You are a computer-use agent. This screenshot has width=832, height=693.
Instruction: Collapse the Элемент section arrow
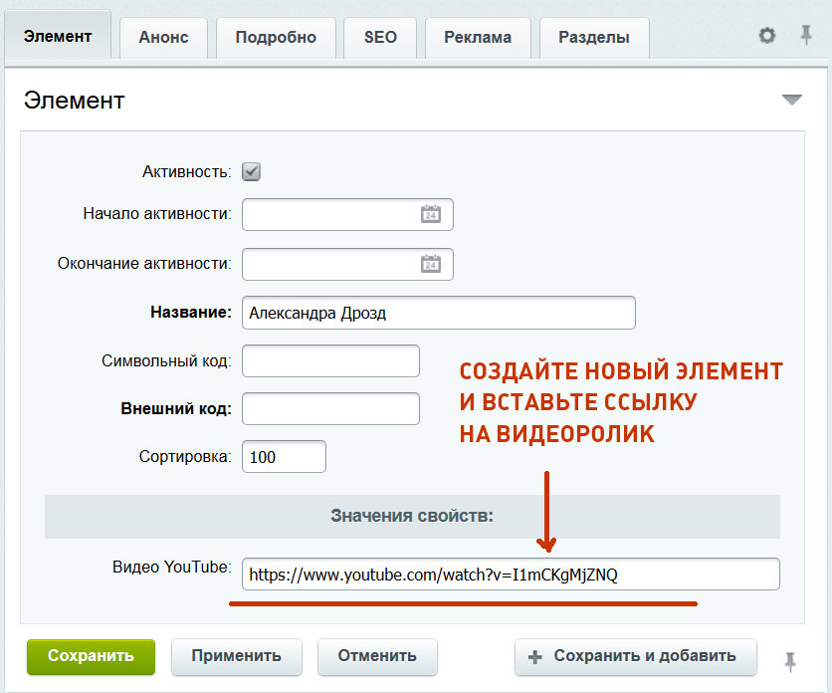click(x=791, y=100)
